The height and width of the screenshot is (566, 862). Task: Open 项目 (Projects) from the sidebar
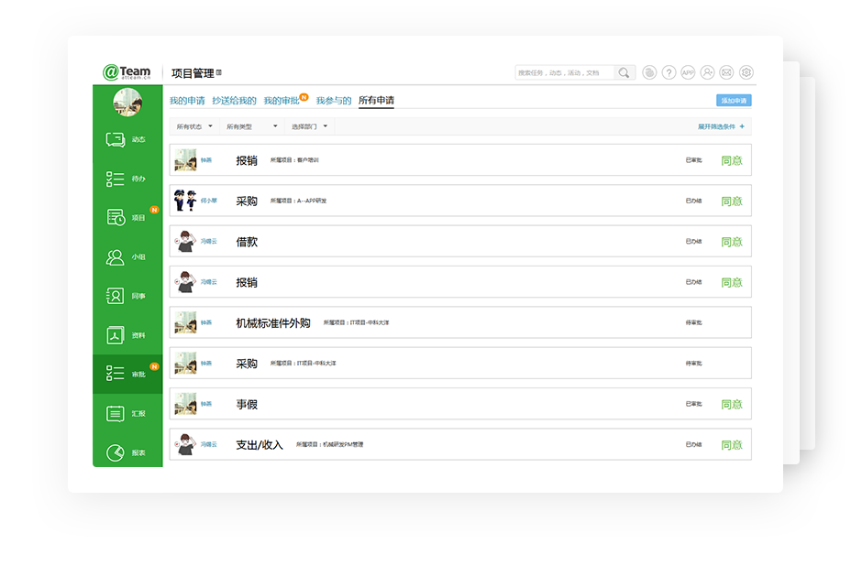116,218
